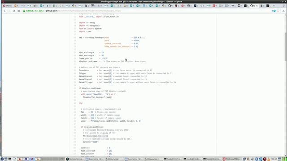Open the Opera Menu button
This screenshot has width=287, height=161.
click(7, 6)
